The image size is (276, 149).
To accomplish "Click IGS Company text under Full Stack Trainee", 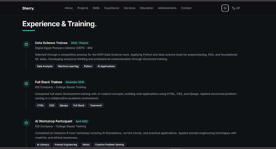I will 60,87.
